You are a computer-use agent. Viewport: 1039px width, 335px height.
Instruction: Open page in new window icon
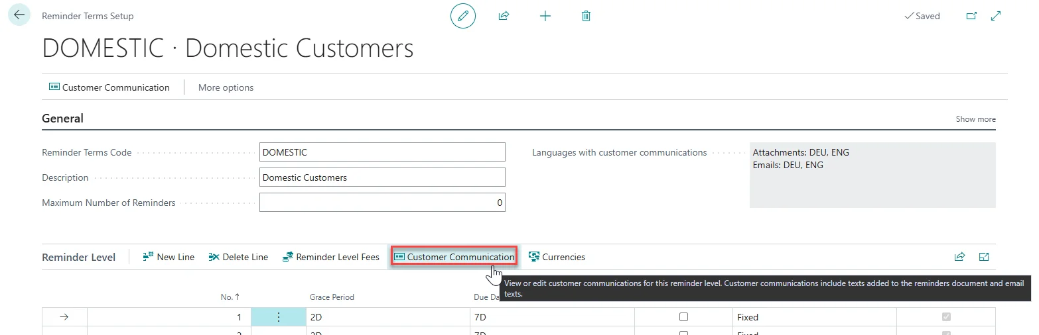971,16
